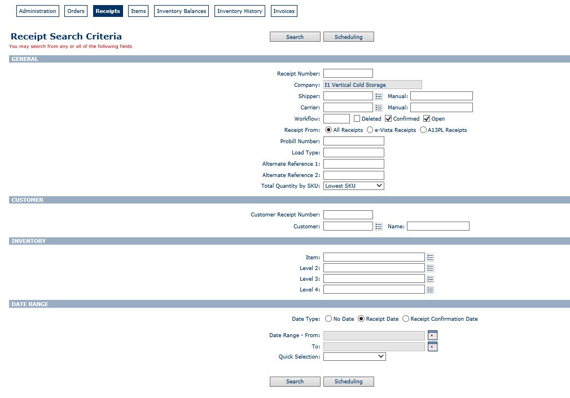Screen dimensions: 570x398
Task: Open the calendar for Date Range From
Action: [432, 335]
